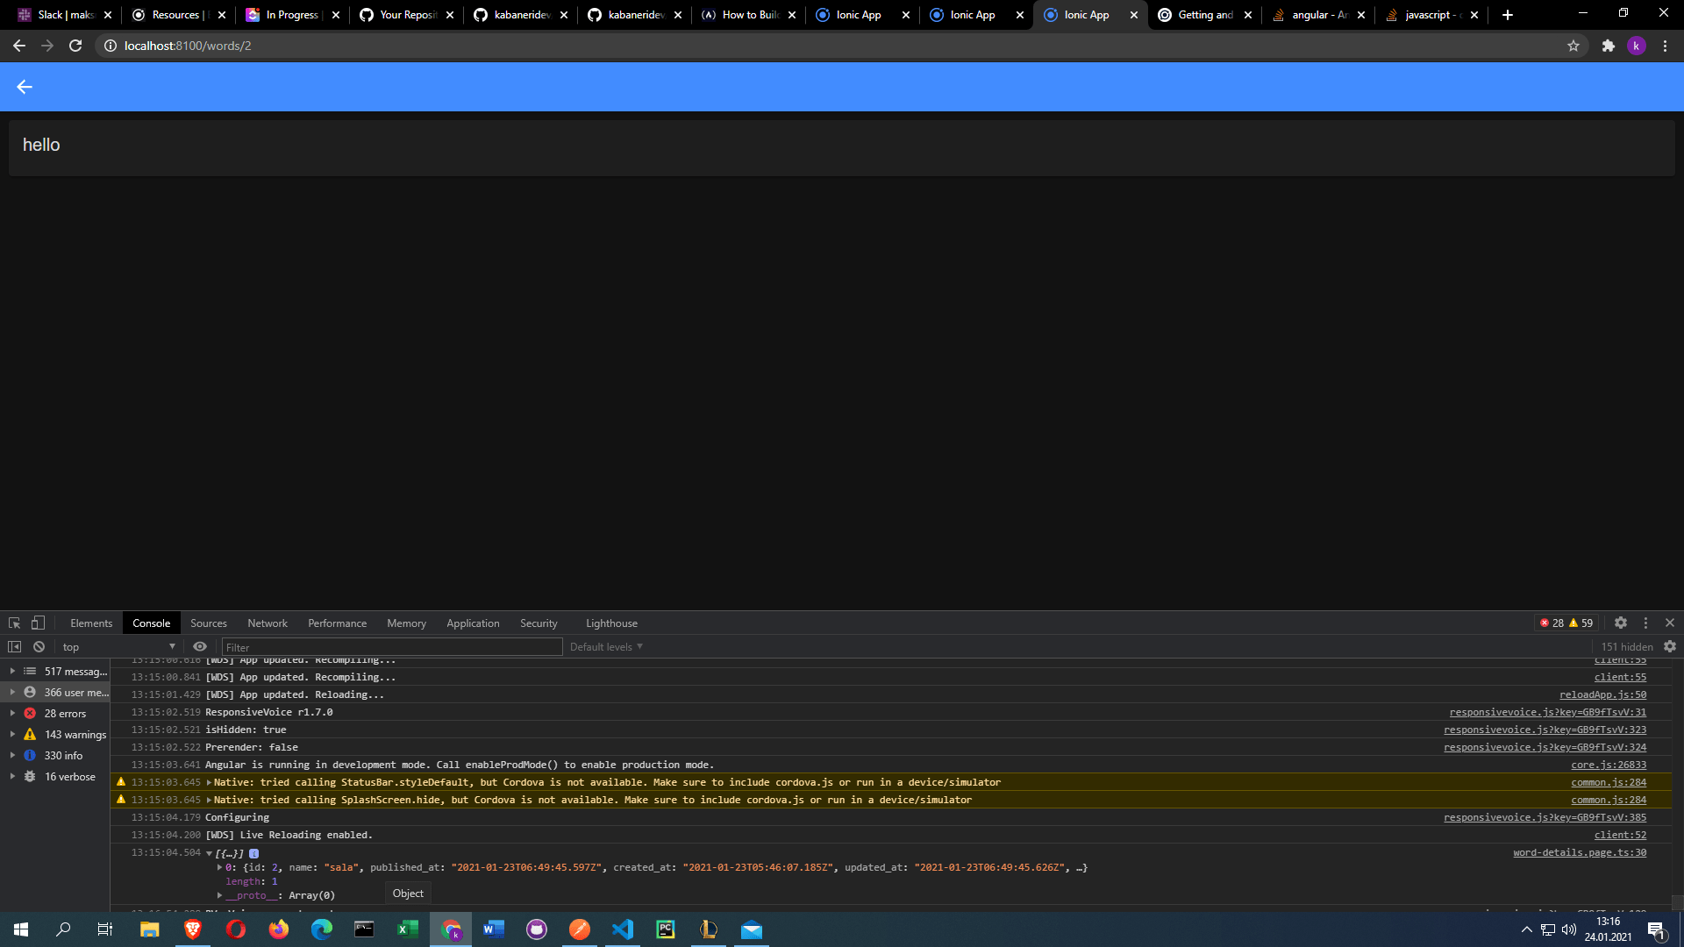The image size is (1684, 947).
Task: Open DevTools settings gear icon
Action: (1621, 623)
